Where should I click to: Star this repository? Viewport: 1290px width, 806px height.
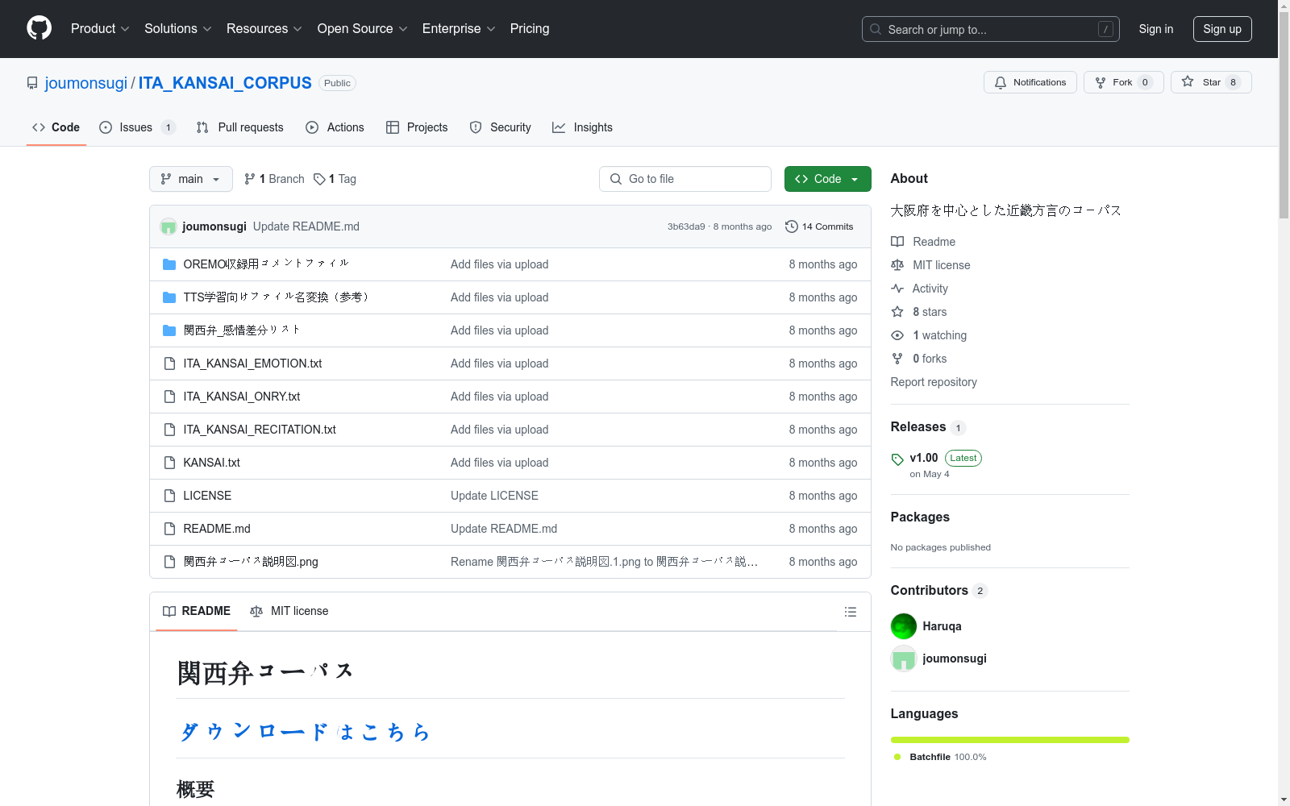pos(1211,82)
